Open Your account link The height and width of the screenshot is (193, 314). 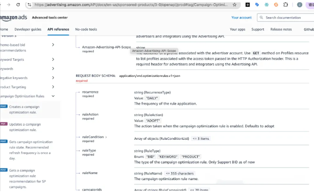pos(242,18)
